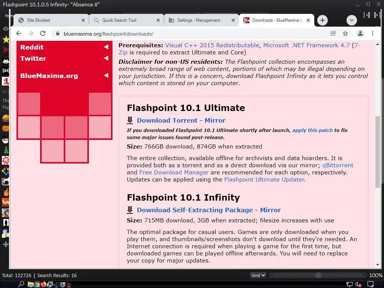
Task: Click the padlock icon in the address bar
Action: point(58,33)
